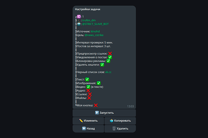208x138 pixels.
Task: Click the robot emoji before @STRICT_SLAVE_BOT
Action: pyautogui.click(x=79, y=24)
